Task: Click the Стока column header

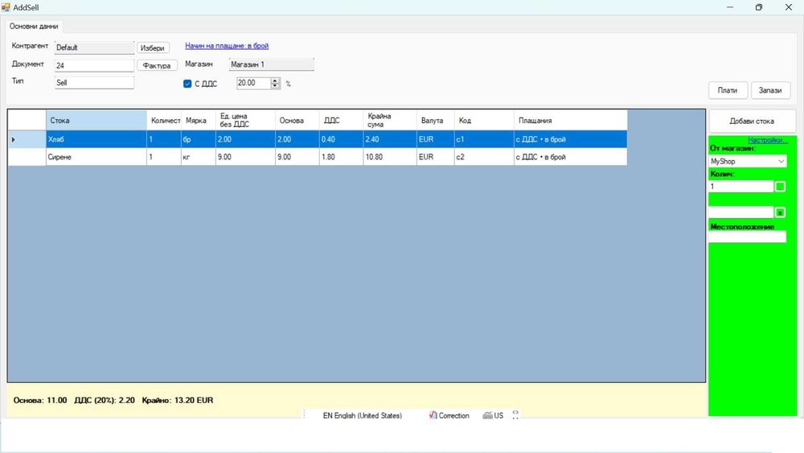Action: tap(96, 120)
